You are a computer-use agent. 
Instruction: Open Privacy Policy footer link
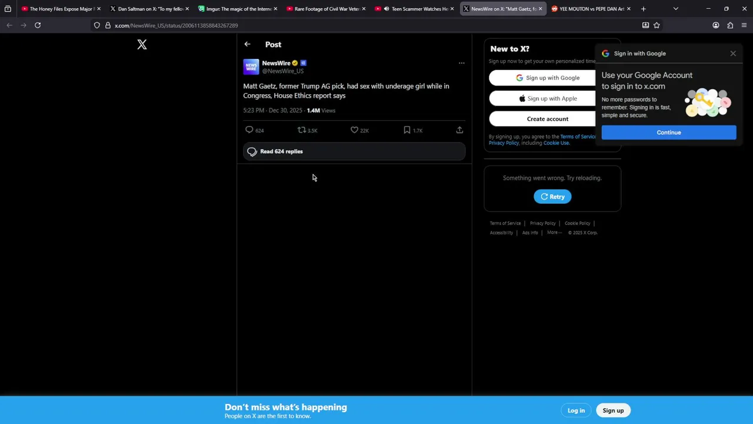(x=542, y=223)
